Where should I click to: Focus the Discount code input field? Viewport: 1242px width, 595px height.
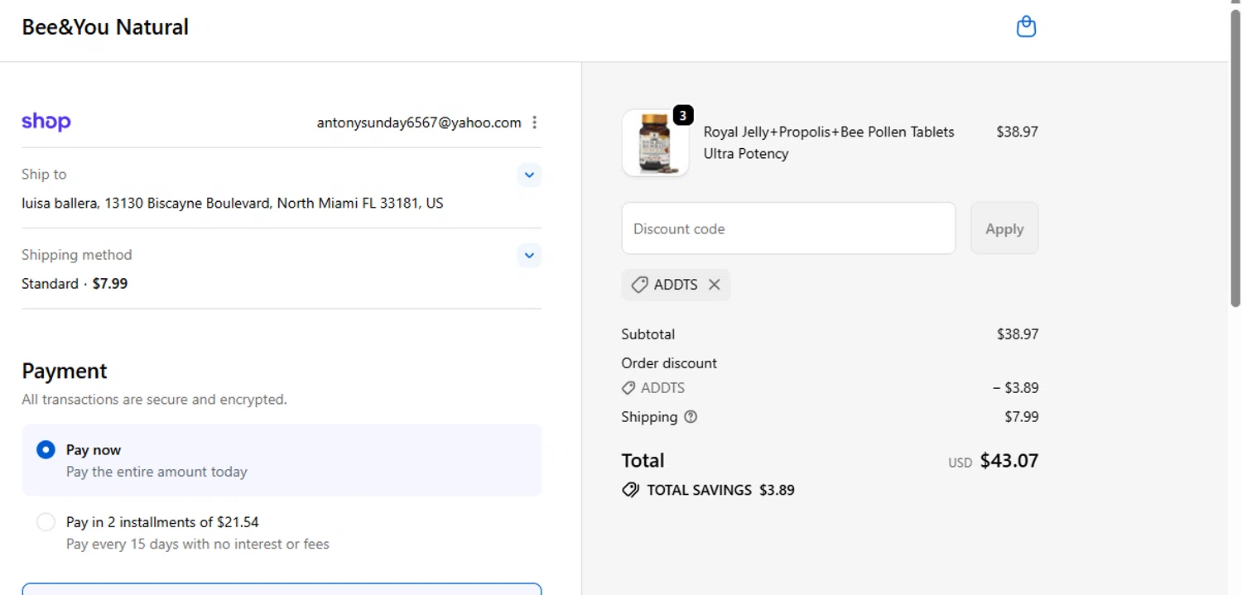pos(788,228)
